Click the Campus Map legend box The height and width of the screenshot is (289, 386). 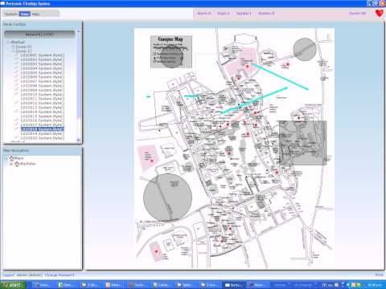[x=171, y=51]
